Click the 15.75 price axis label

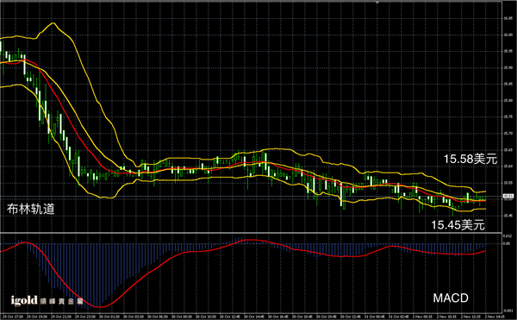(x=508, y=116)
